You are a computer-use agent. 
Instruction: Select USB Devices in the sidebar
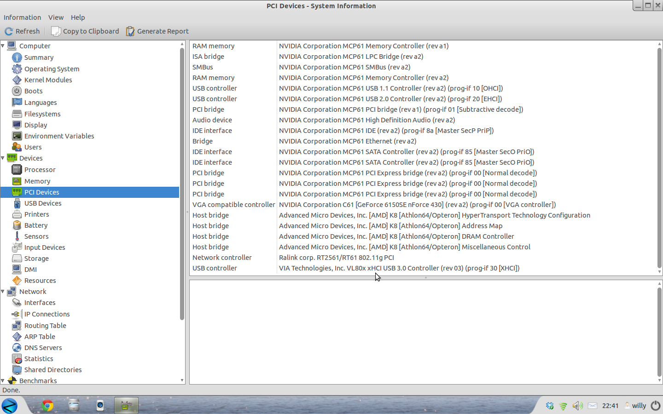43,203
